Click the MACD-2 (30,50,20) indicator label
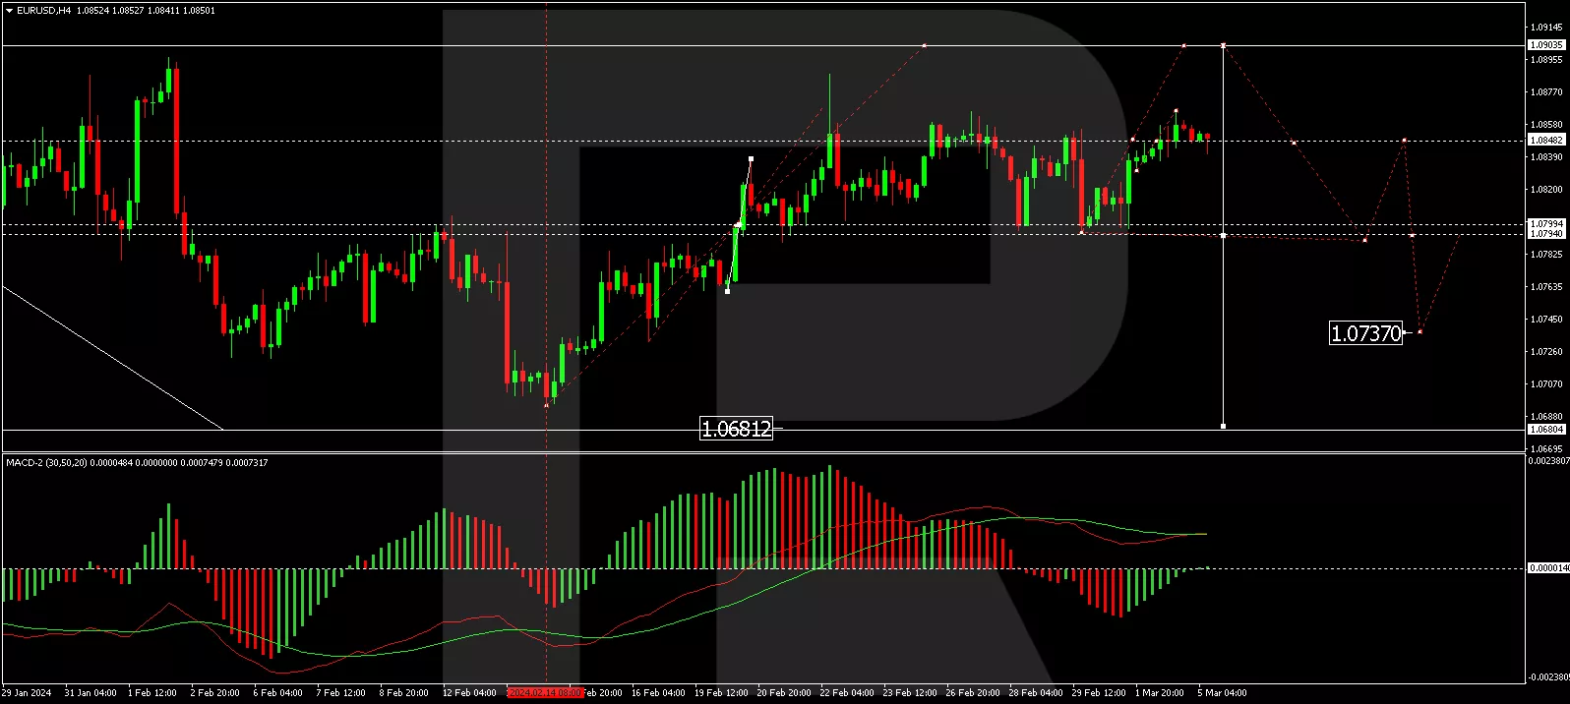Screen dimensions: 1570x704 [46, 462]
